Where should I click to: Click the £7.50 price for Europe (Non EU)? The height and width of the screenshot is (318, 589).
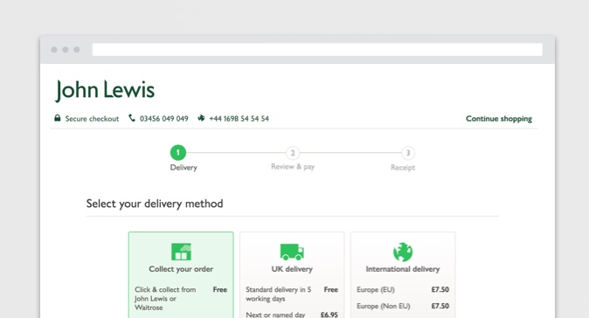(440, 306)
